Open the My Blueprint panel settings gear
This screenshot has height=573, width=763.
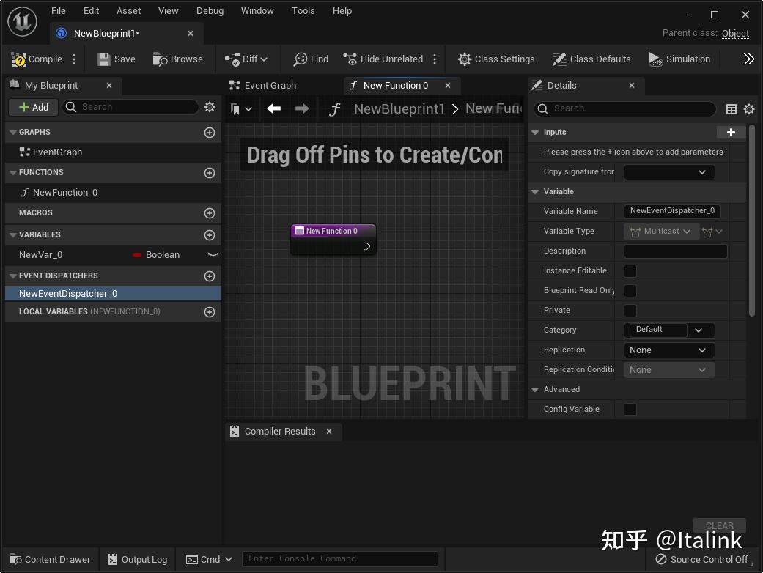click(210, 107)
